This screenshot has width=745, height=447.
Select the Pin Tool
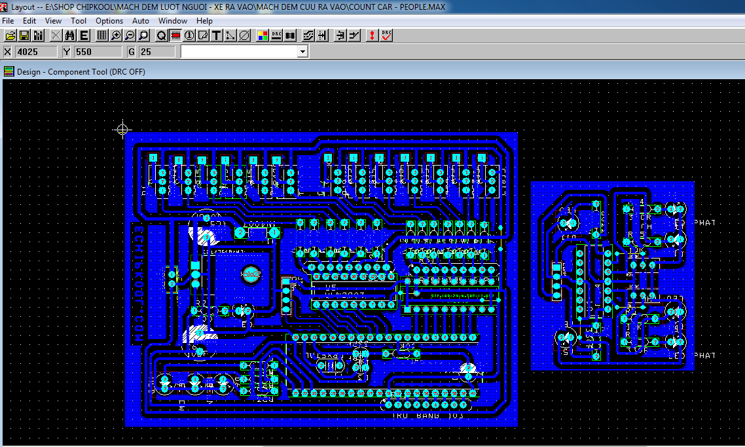(x=189, y=35)
